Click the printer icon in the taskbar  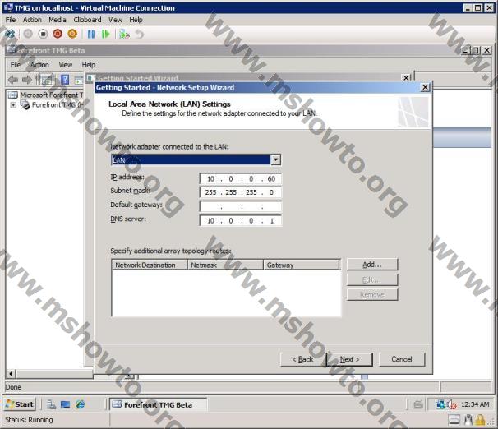(x=417, y=404)
